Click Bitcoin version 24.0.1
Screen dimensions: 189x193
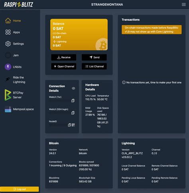point(52,153)
